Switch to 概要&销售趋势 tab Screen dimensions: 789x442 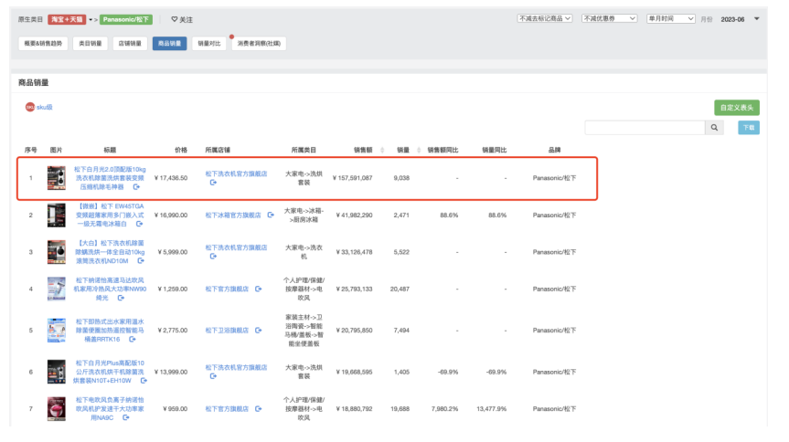click(x=43, y=43)
